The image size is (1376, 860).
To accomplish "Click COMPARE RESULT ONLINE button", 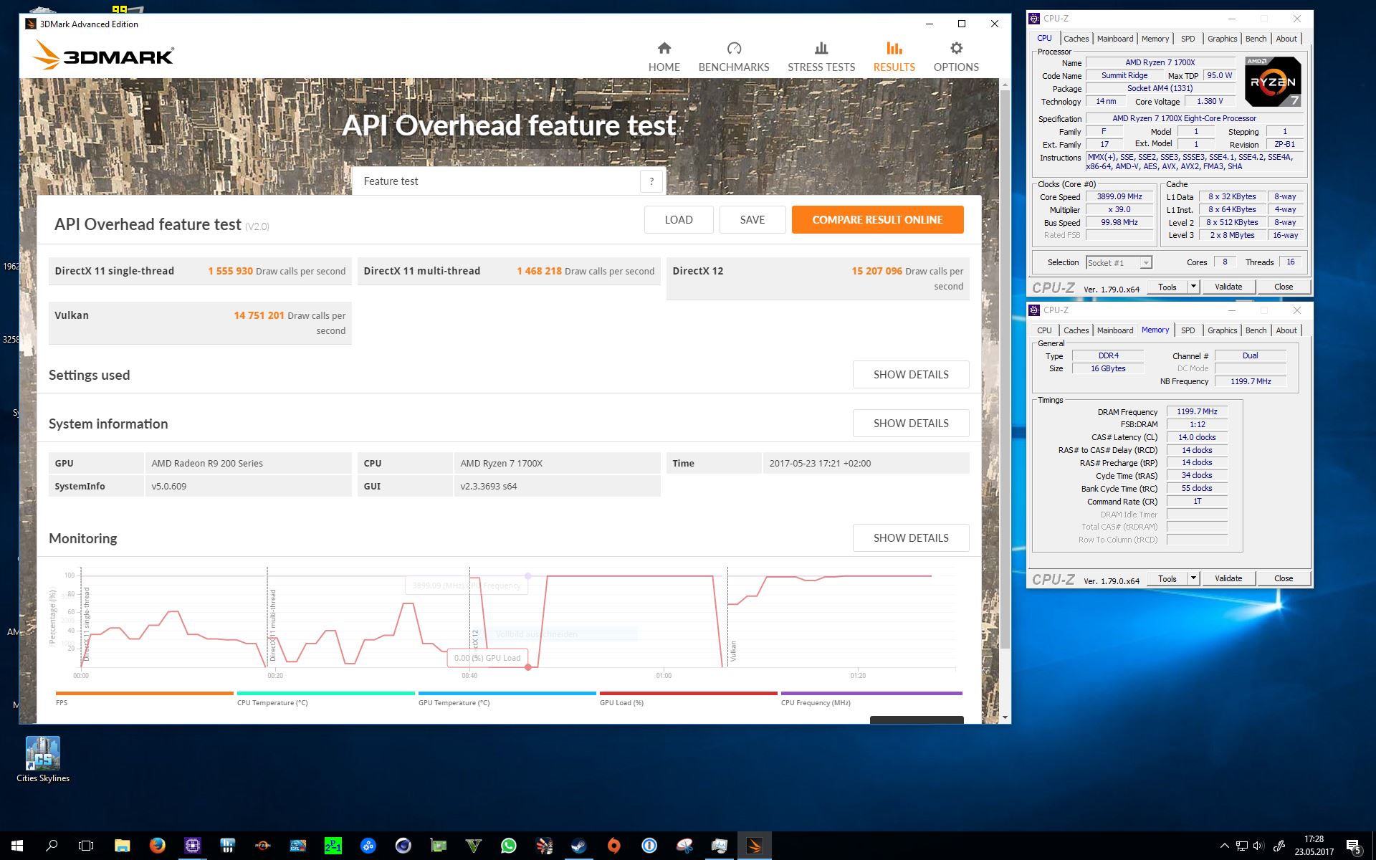I will click(876, 219).
